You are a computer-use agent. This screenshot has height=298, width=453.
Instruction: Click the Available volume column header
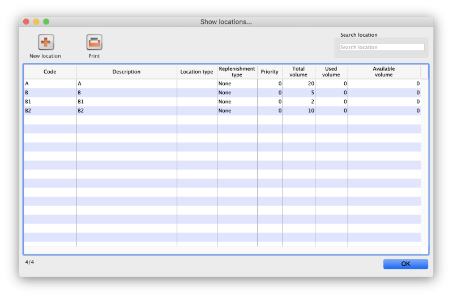383,72
